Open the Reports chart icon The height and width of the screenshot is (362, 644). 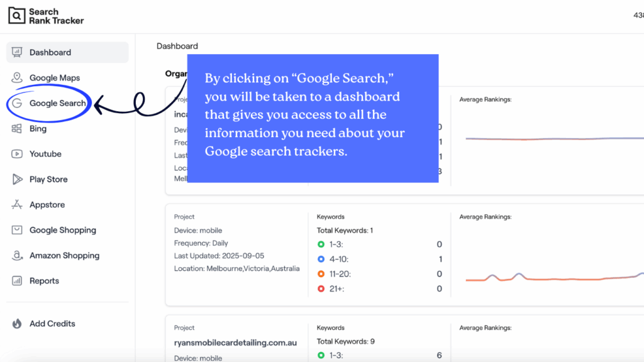pos(17,281)
